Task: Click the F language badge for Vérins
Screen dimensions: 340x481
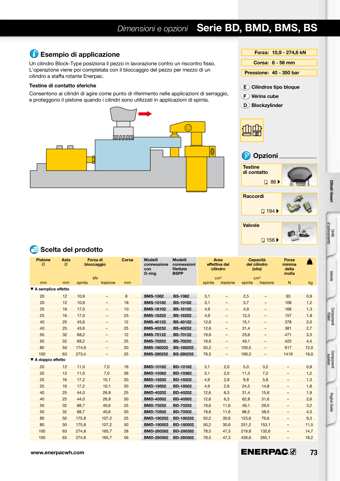Action: click(x=245, y=96)
